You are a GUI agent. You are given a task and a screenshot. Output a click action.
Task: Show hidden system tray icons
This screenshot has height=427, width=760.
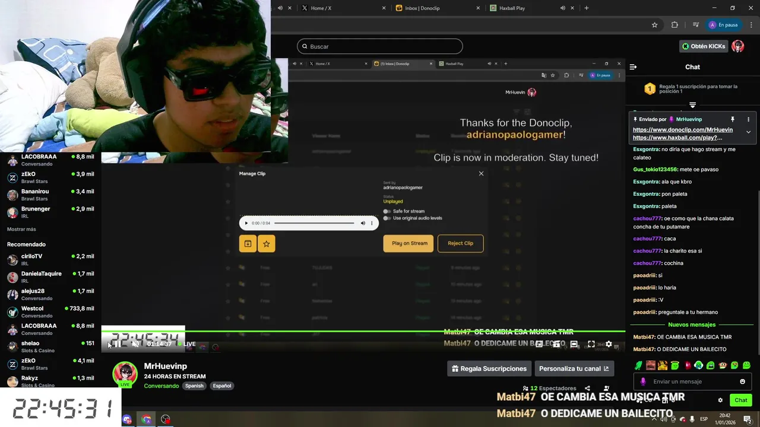pos(654,419)
